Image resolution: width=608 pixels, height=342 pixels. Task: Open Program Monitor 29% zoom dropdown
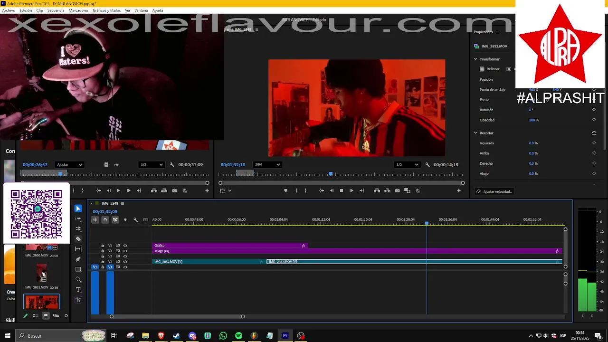(x=267, y=165)
